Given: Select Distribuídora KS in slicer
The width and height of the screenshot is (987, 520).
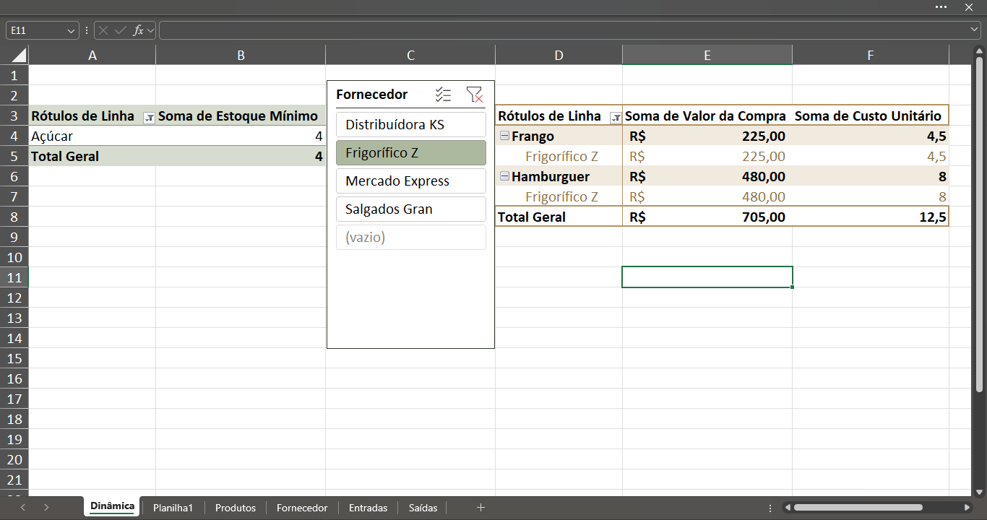Looking at the screenshot, I should (411, 124).
